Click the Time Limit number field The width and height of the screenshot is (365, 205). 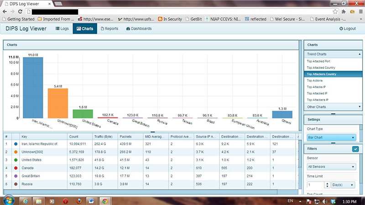tap(315, 185)
